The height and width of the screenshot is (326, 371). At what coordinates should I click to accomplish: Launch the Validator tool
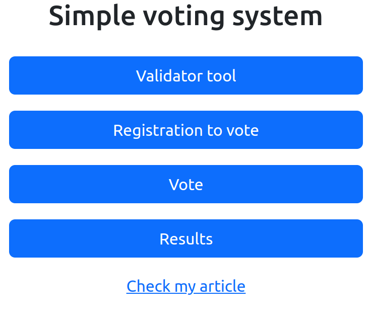(x=185, y=75)
